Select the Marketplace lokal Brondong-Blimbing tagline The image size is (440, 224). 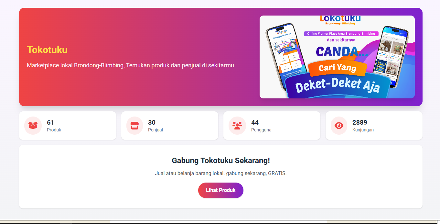[x=130, y=65]
